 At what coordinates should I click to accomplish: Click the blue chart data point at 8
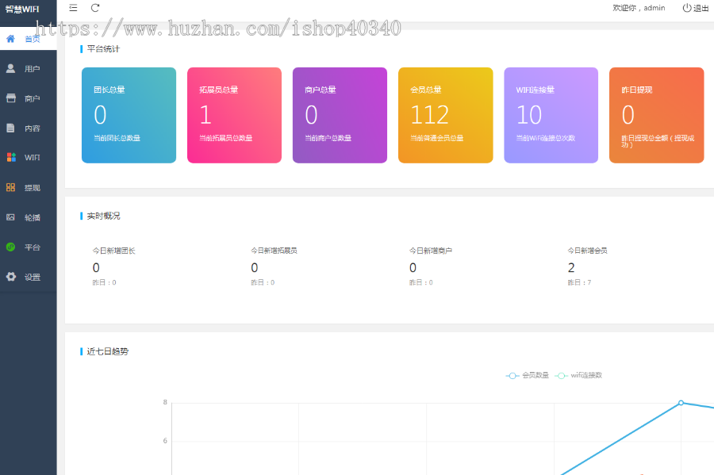tap(681, 403)
